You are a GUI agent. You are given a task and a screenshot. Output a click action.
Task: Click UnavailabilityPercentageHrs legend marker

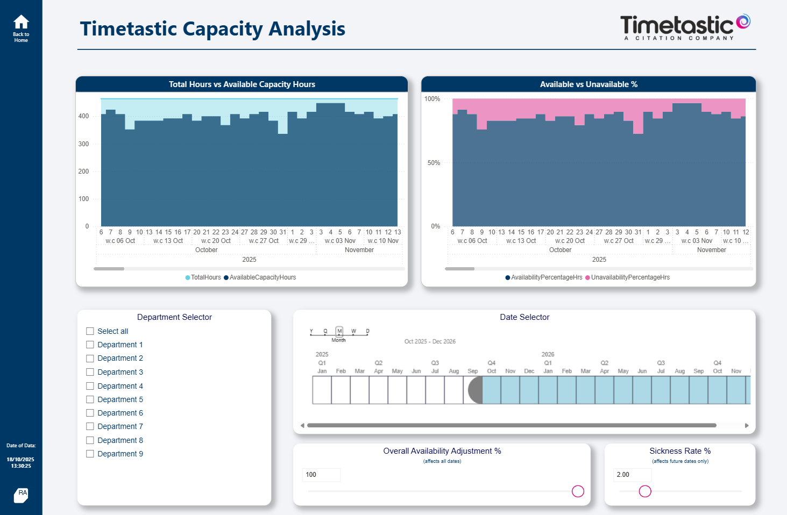(x=587, y=277)
